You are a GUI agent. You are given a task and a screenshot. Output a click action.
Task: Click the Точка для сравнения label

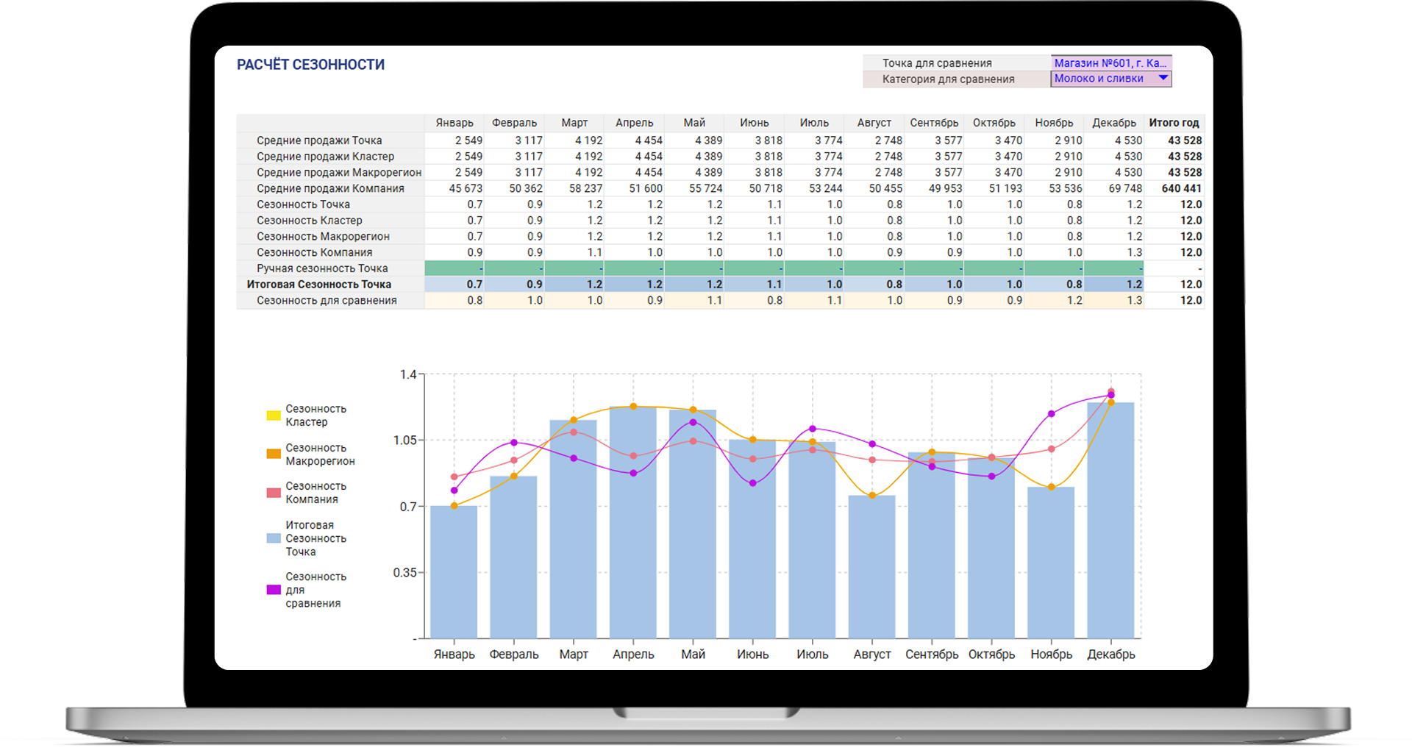click(937, 63)
